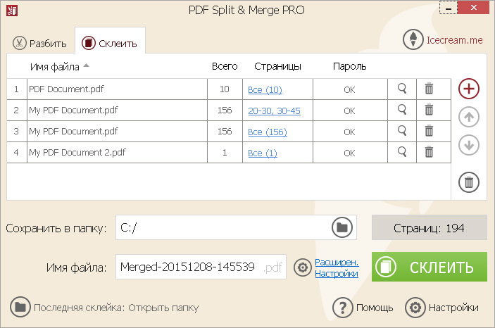Preview PDF Document.pdf with magnifier icon
Image resolution: width=495 pixels, height=328 pixels.
click(x=402, y=89)
